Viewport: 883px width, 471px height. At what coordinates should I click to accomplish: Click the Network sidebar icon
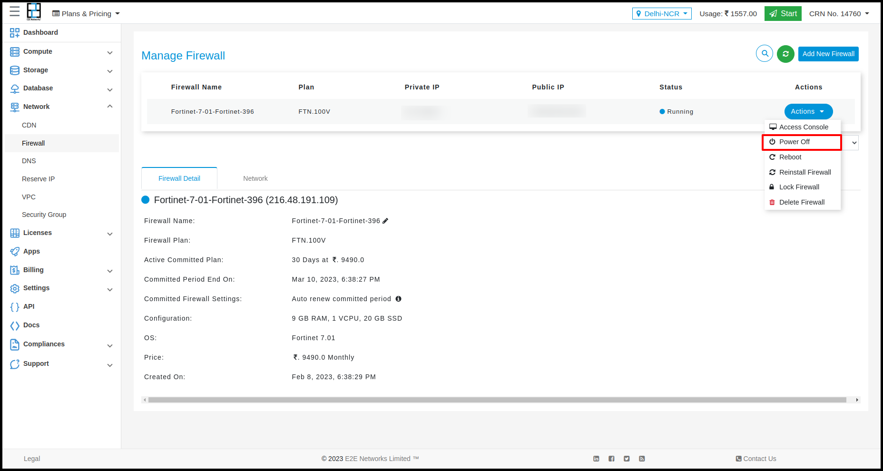point(15,107)
